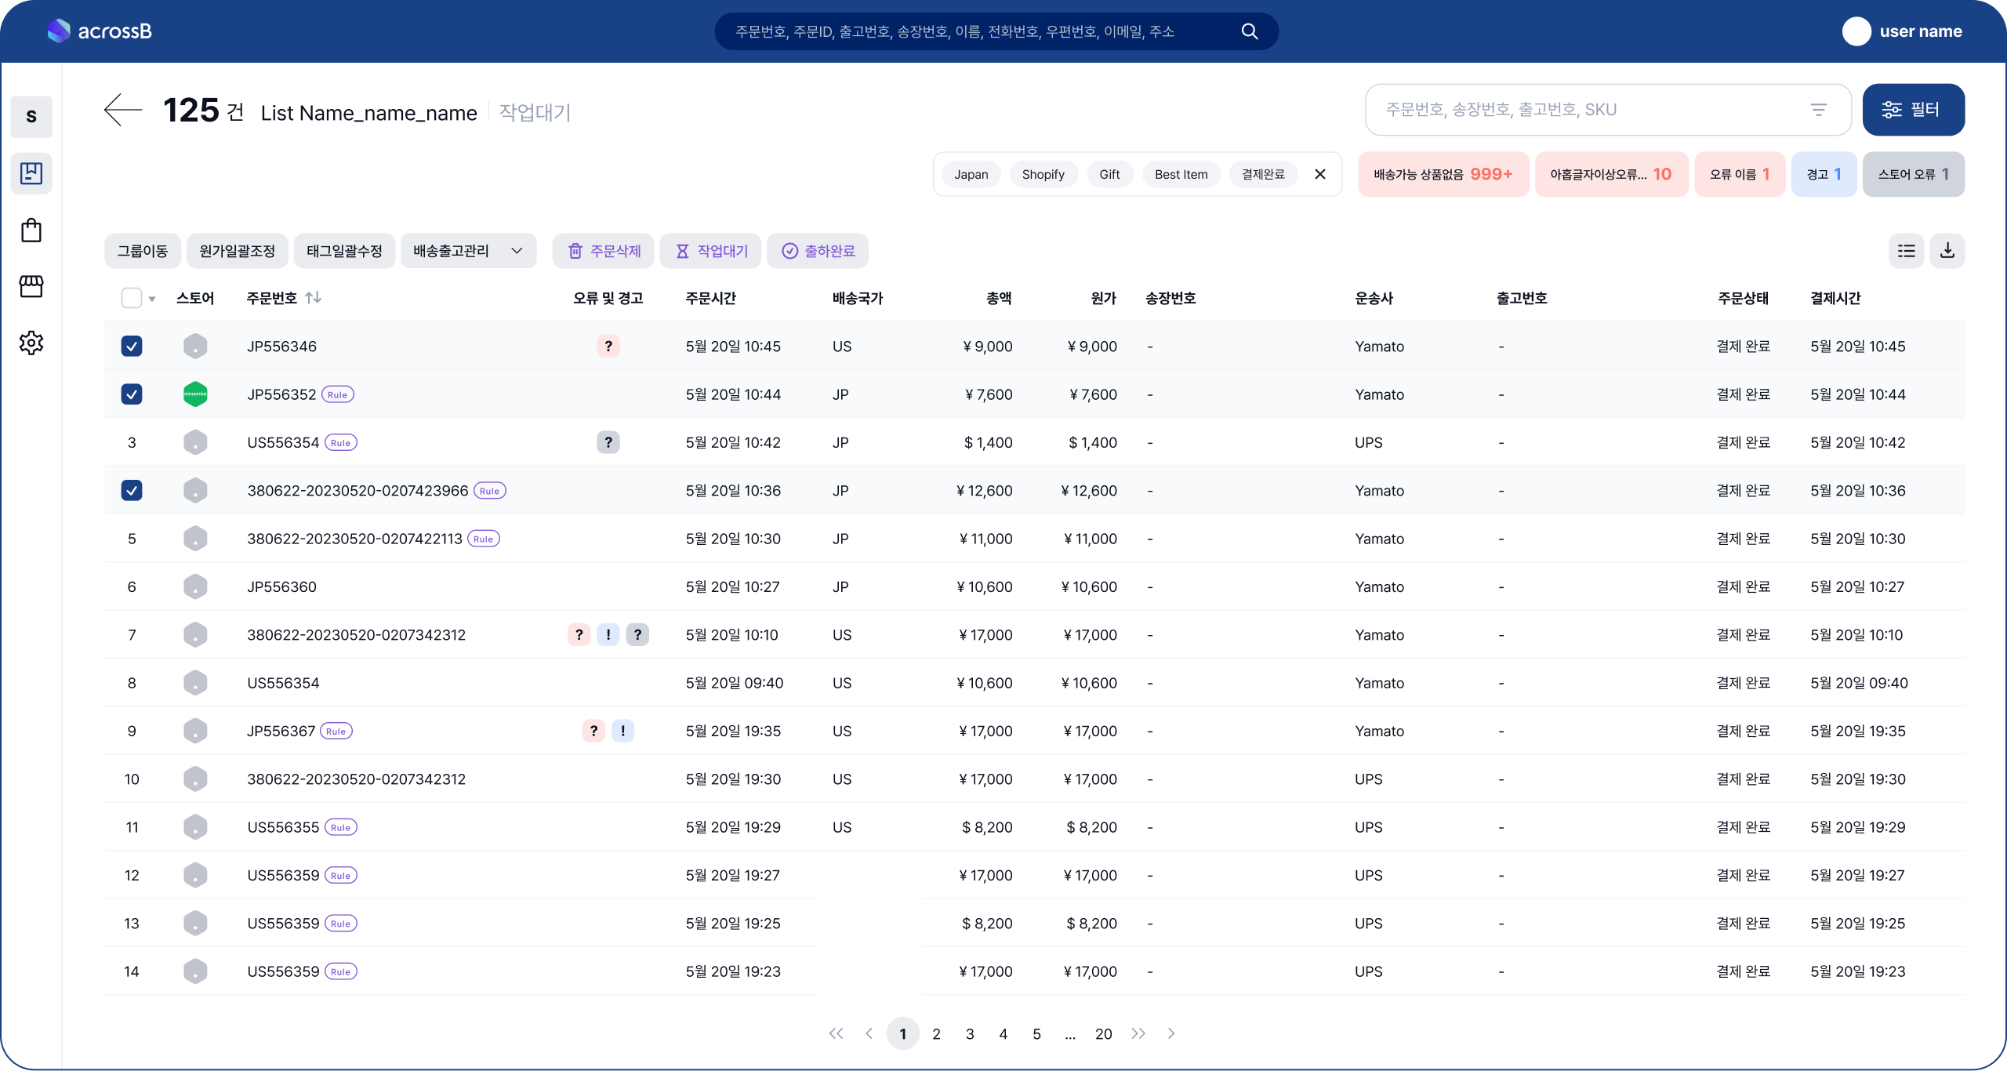Select the 배송가능 상품없음 999+ error tab
The height and width of the screenshot is (1071, 2007).
[1443, 174]
